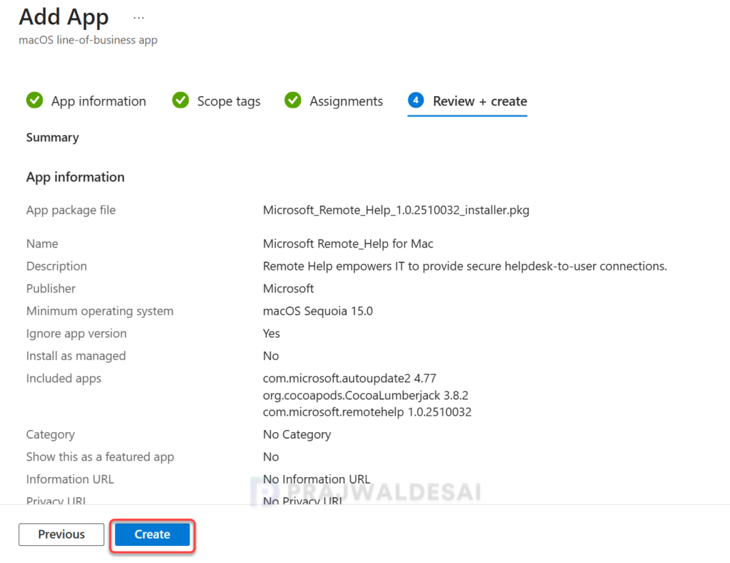
Task: Click com.microsoft.autoupdate2 4.77 entry
Action: pyautogui.click(x=349, y=379)
